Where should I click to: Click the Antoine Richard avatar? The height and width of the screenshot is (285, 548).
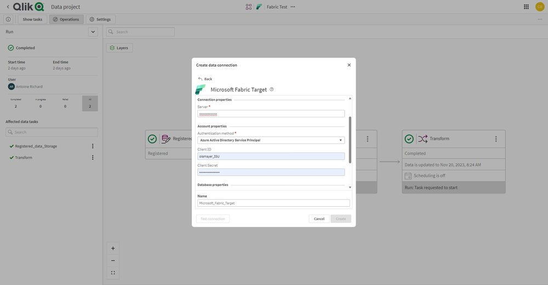click(11, 86)
